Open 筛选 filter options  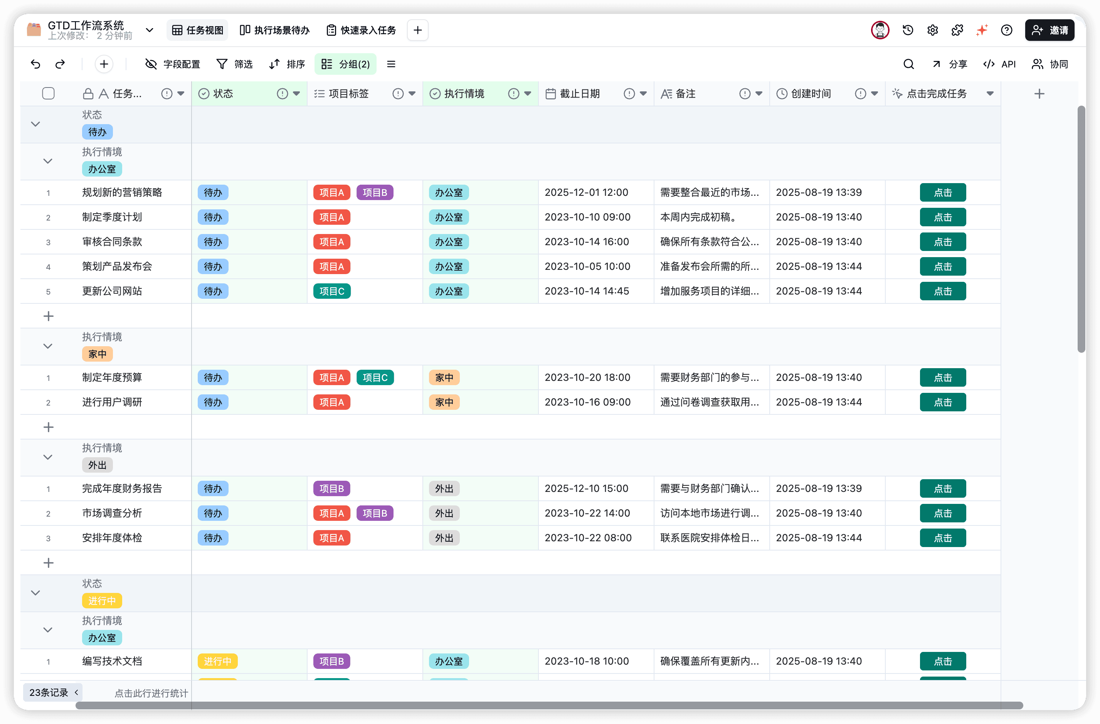235,64
